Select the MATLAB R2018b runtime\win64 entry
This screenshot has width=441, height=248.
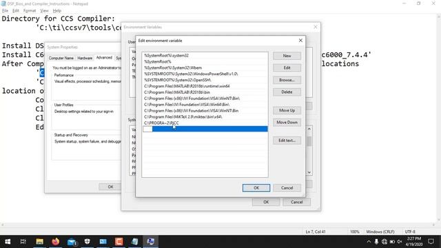[205, 86]
